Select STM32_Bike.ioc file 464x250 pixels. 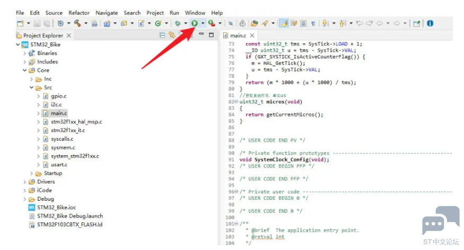(x=56, y=208)
